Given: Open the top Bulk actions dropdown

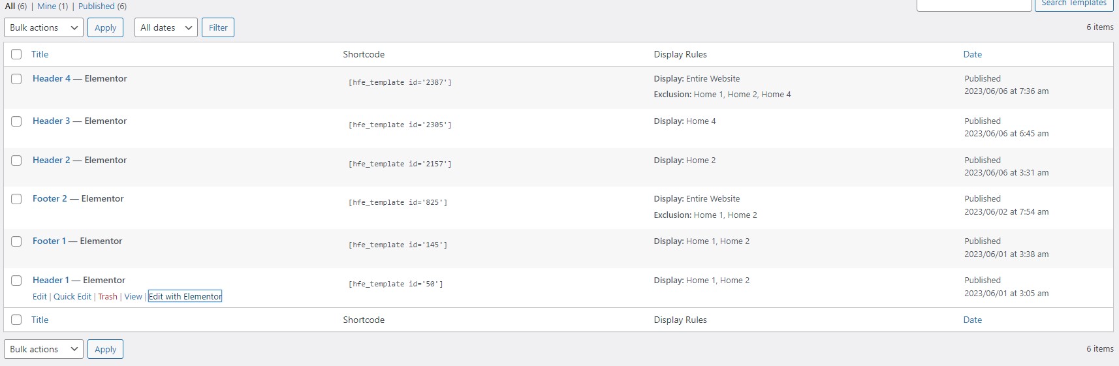Looking at the screenshot, I should [44, 28].
